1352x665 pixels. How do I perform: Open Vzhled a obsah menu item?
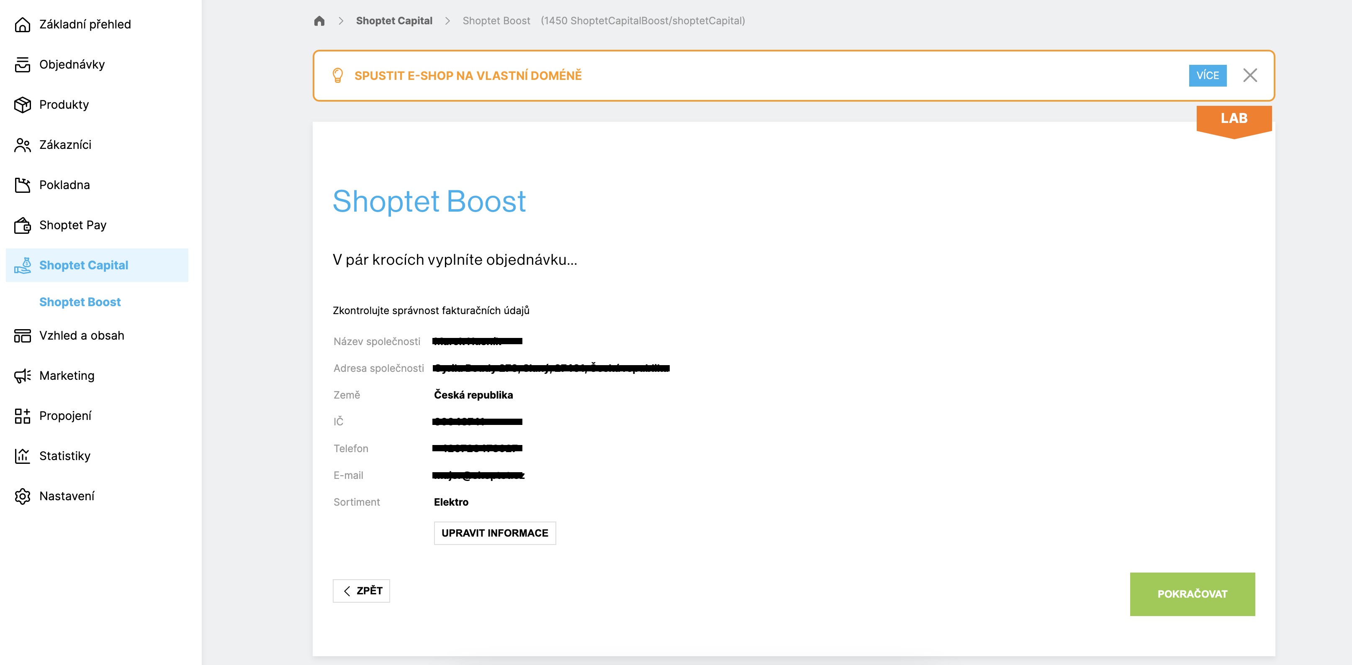tap(97, 336)
